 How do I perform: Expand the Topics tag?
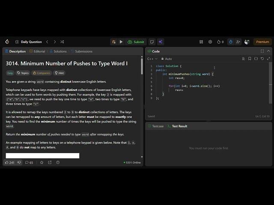coord(23,73)
